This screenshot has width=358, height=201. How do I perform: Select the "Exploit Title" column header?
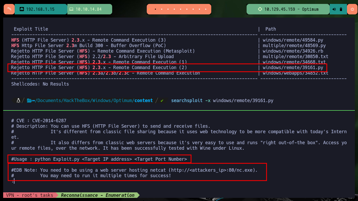31,29
